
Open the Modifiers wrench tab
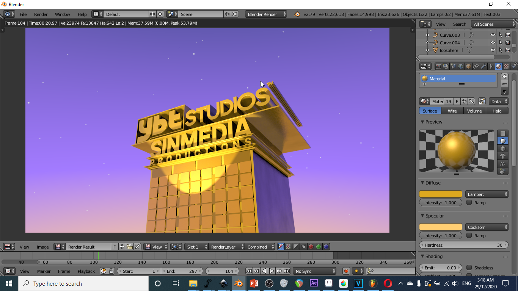[x=483, y=66]
